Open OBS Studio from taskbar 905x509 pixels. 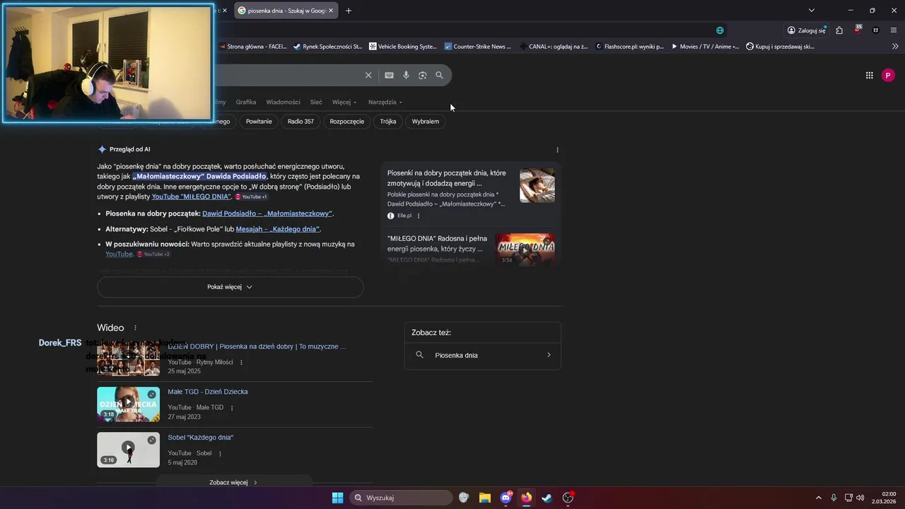[x=568, y=498]
